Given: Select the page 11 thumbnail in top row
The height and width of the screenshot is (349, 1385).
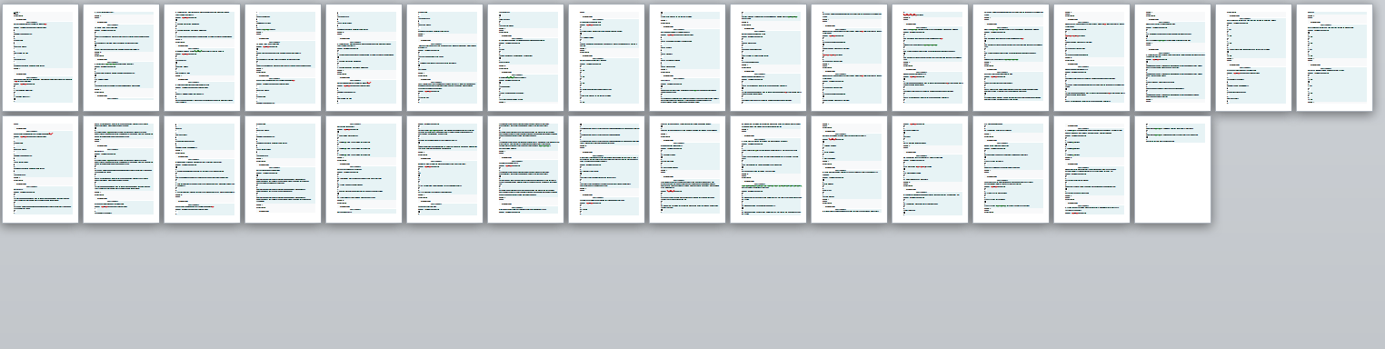Looking at the screenshot, I should 849,57.
